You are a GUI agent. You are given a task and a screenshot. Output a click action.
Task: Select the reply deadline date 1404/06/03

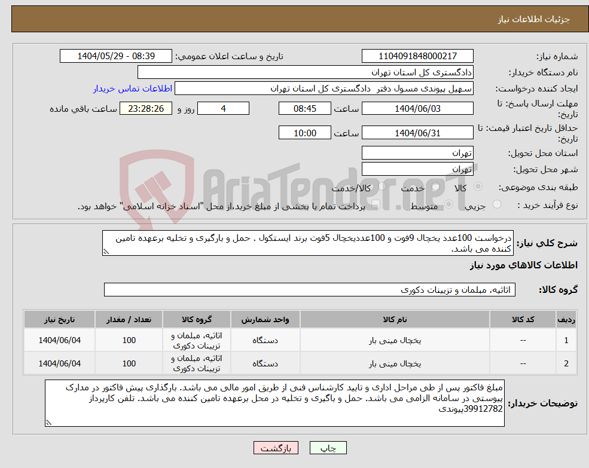(x=417, y=108)
